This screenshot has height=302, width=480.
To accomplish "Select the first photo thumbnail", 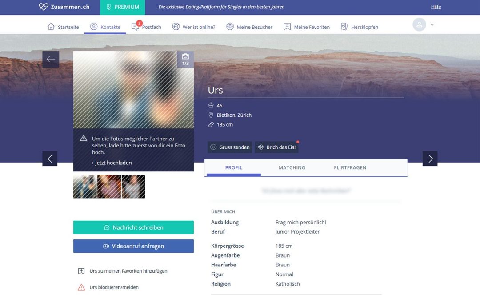I will pos(85,187).
